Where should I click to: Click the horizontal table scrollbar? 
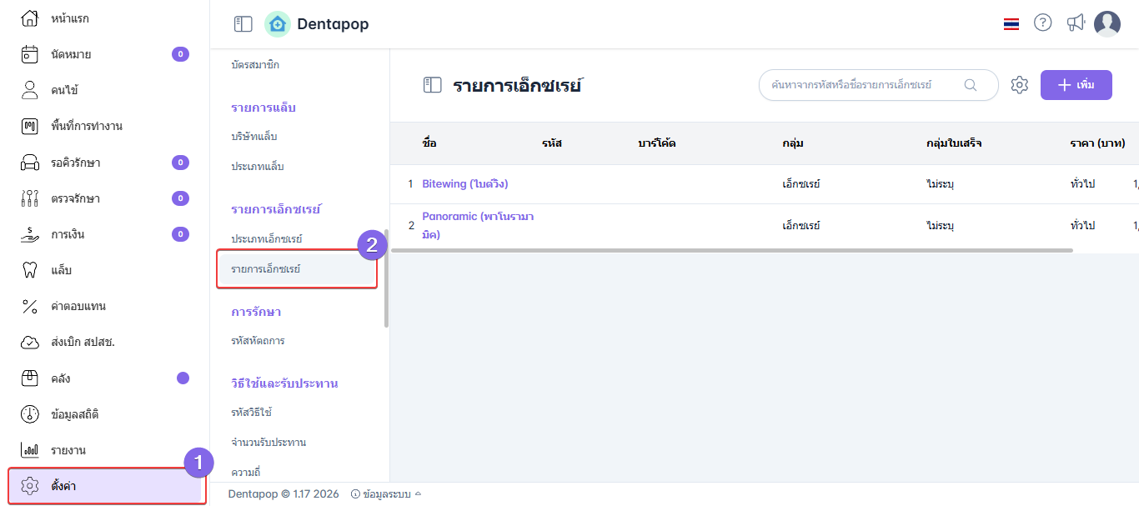click(731, 250)
